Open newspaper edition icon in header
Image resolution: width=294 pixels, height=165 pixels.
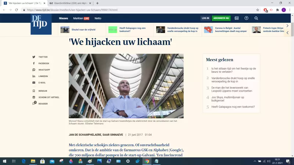[x=237, y=18]
